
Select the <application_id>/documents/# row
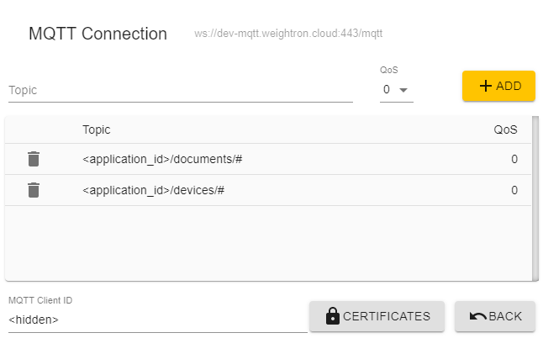267,159
